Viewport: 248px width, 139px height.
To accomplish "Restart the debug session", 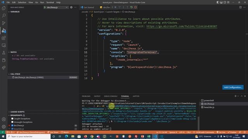I will tap(131, 7).
